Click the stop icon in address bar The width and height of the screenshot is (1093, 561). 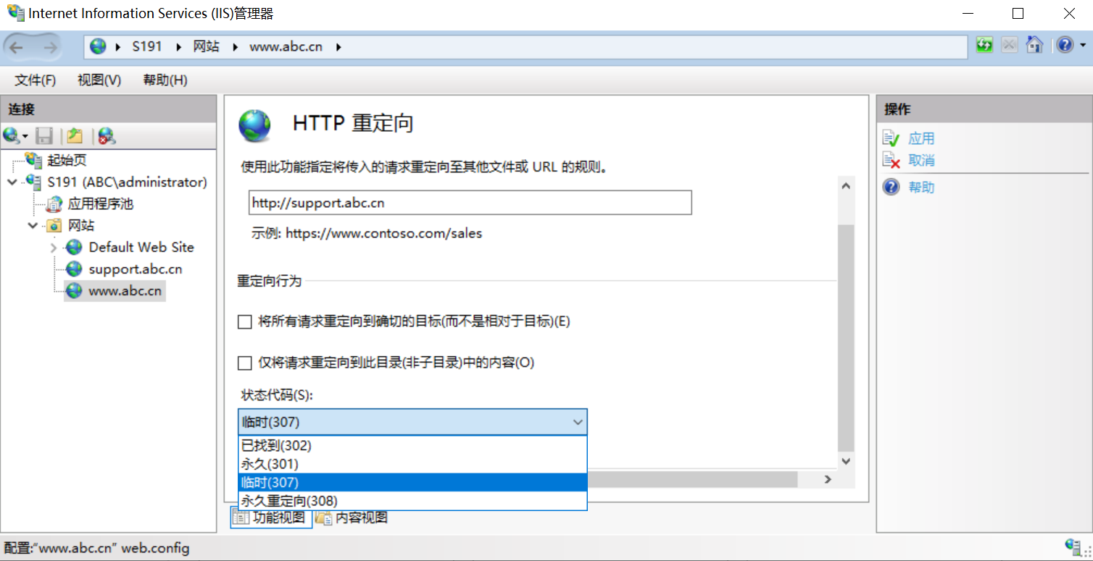point(1009,45)
